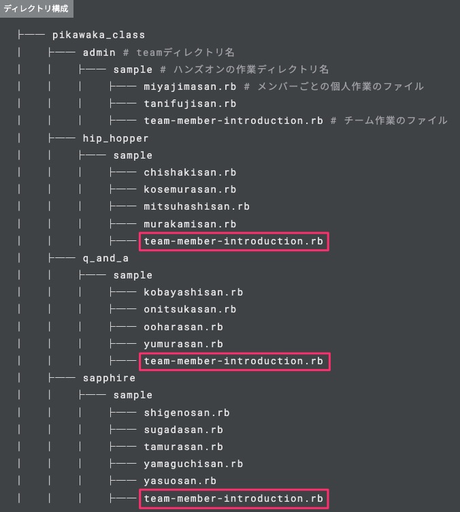Select chishakisan.rb file
The width and height of the screenshot is (460, 512).
pos(190,172)
